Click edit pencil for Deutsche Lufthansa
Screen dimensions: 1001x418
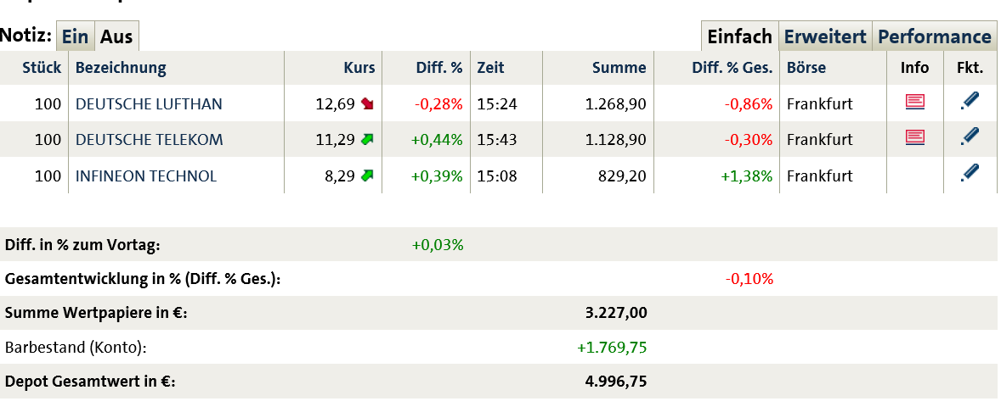click(970, 102)
